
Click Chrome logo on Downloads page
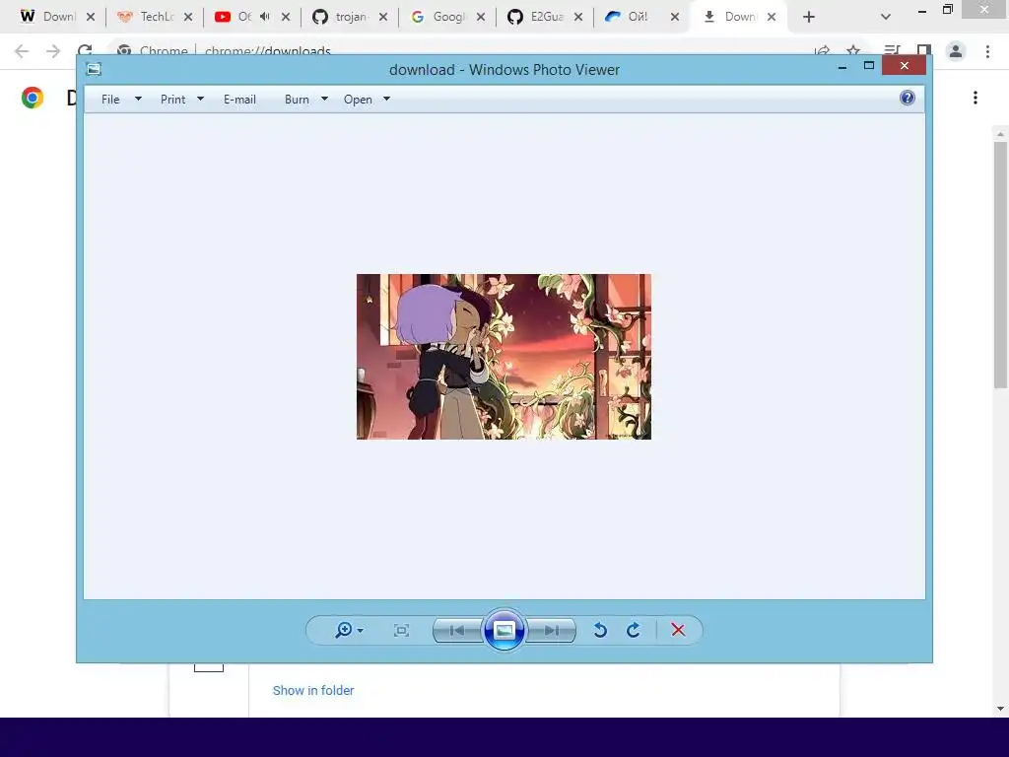(33, 98)
